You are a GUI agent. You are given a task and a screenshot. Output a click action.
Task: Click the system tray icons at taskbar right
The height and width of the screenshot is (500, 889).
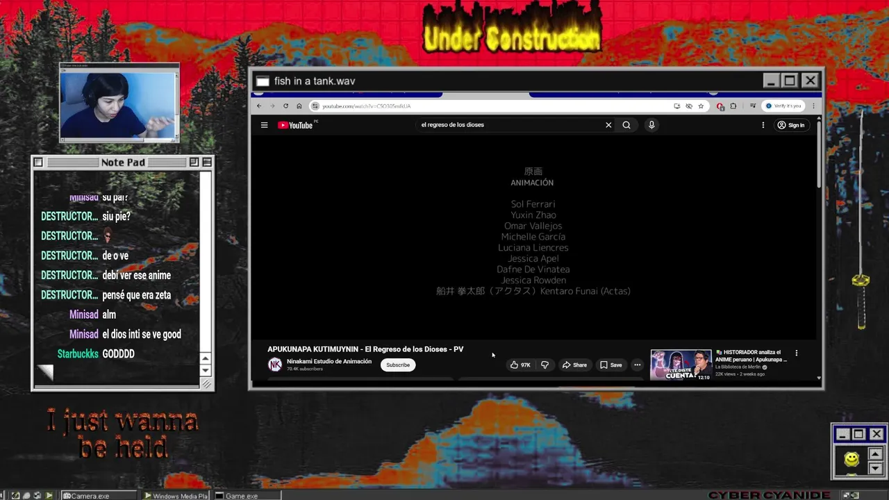point(851,495)
